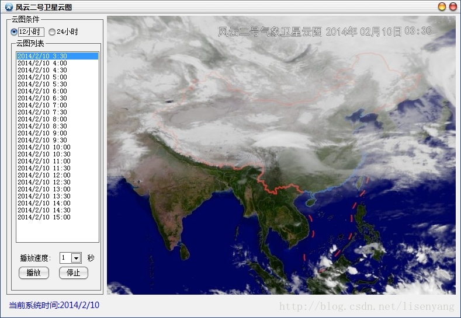The height and width of the screenshot is (318, 461).
Task: Select list entry 2014/2/10 11:30
Action: (57, 168)
